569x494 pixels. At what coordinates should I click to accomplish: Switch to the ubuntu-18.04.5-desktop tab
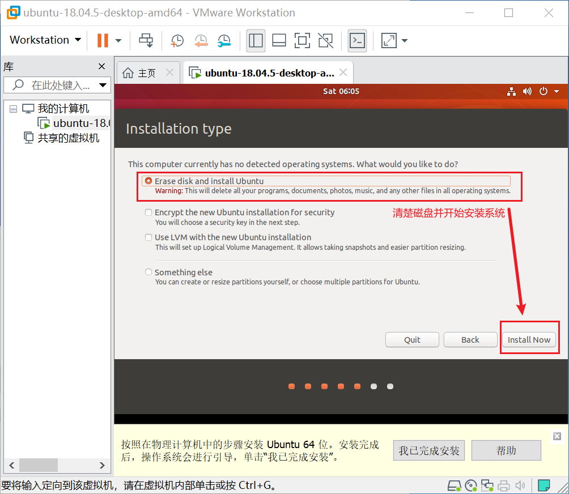(x=269, y=73)
